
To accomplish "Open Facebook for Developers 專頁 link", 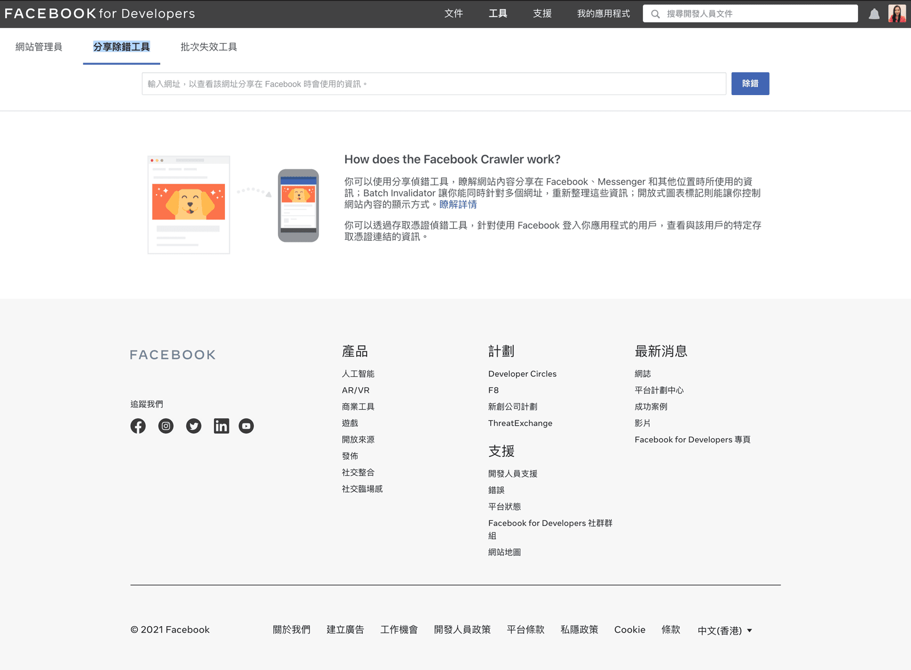I will pos(692,439).
